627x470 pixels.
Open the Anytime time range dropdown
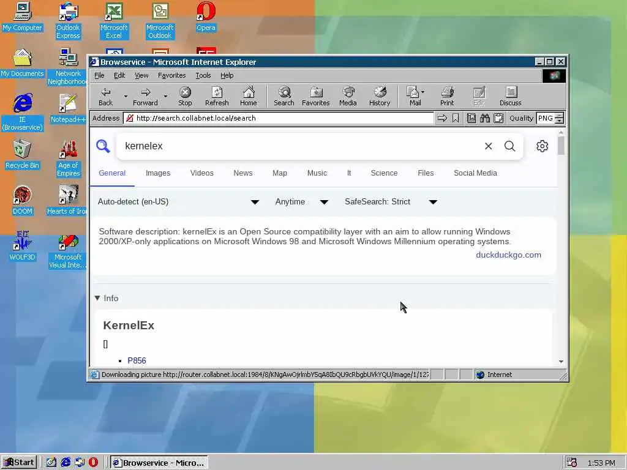tap(301, 202)
